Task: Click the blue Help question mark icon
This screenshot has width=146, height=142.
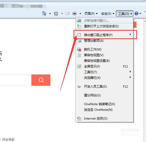Action: pyautogui.click(x=136, y=14)
